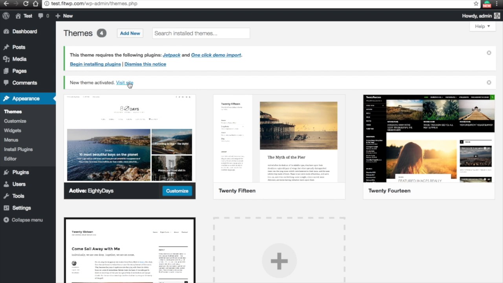Click Dismiss this notice link
The image size is (503, 283).
pos(145,64)
